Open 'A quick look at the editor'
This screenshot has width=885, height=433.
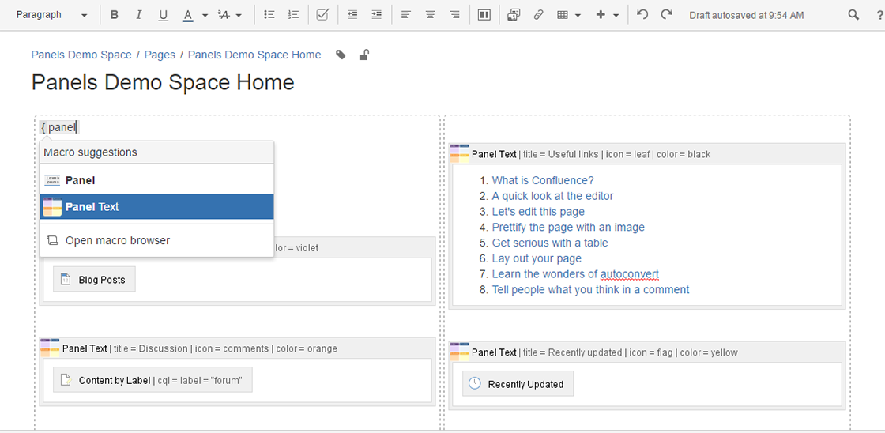pos(552,196)
